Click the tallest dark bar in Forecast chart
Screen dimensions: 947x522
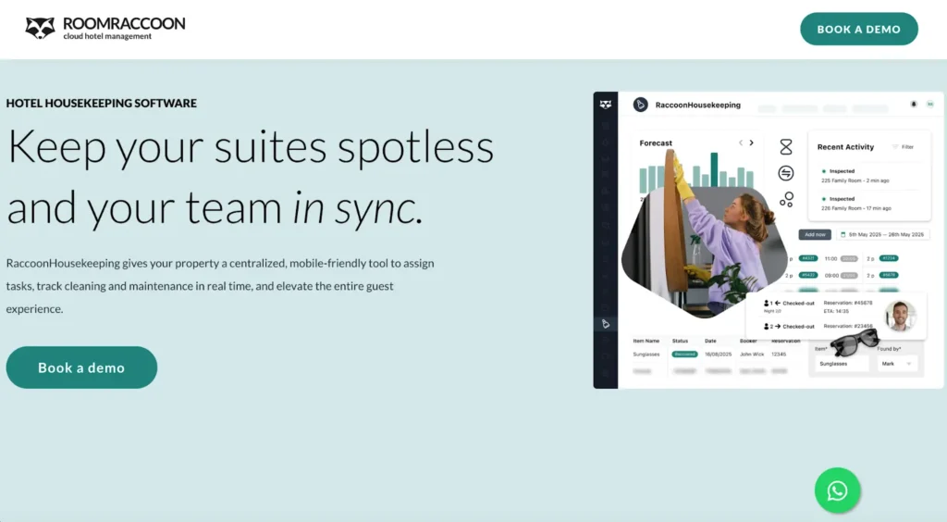(x=715, y=169)
